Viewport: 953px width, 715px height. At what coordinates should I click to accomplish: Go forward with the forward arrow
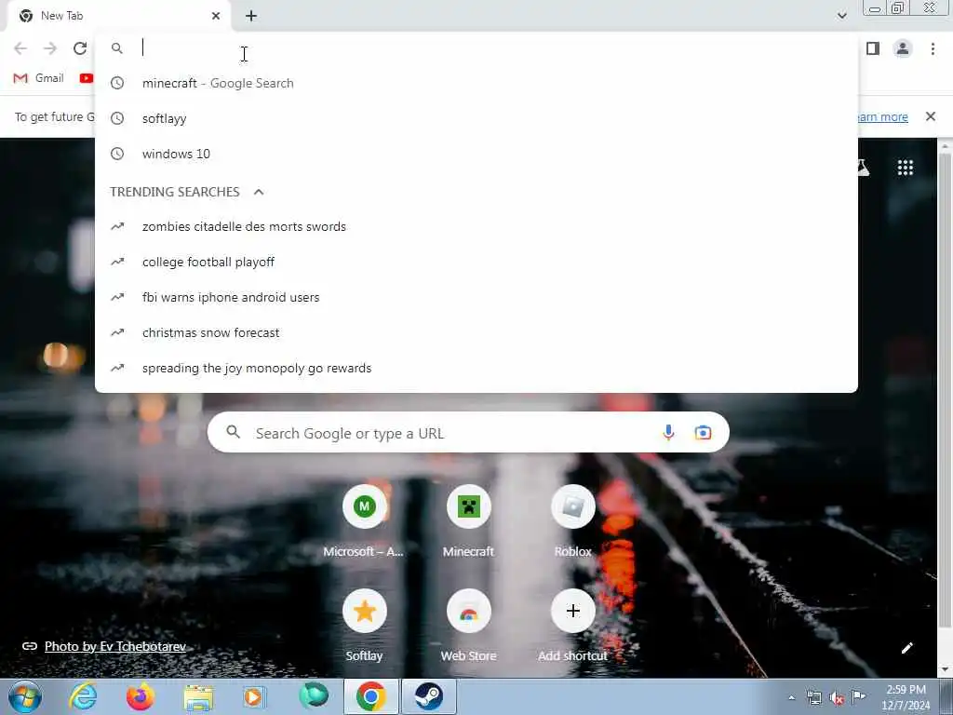point(50,48)
